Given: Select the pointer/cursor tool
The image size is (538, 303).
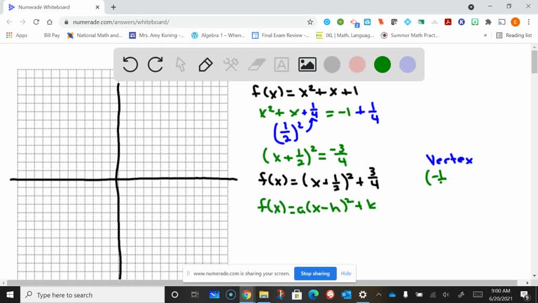Looking at the screenshot, I should click(180, 64).
